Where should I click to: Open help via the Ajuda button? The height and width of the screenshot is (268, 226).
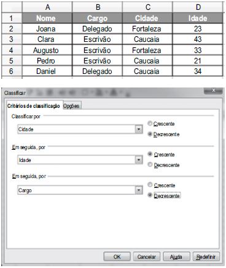pyautogui.click(x=176, y=257)
